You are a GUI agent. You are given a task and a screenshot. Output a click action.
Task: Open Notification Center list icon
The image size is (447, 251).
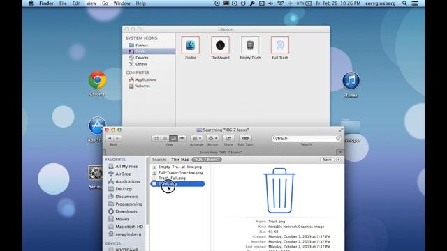point(416,3)
